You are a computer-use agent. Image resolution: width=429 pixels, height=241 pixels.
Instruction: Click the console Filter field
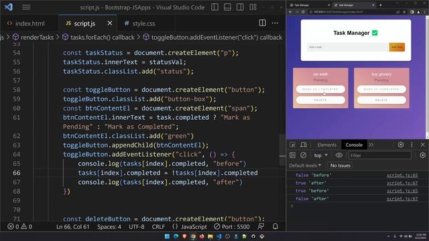[380, 155]
